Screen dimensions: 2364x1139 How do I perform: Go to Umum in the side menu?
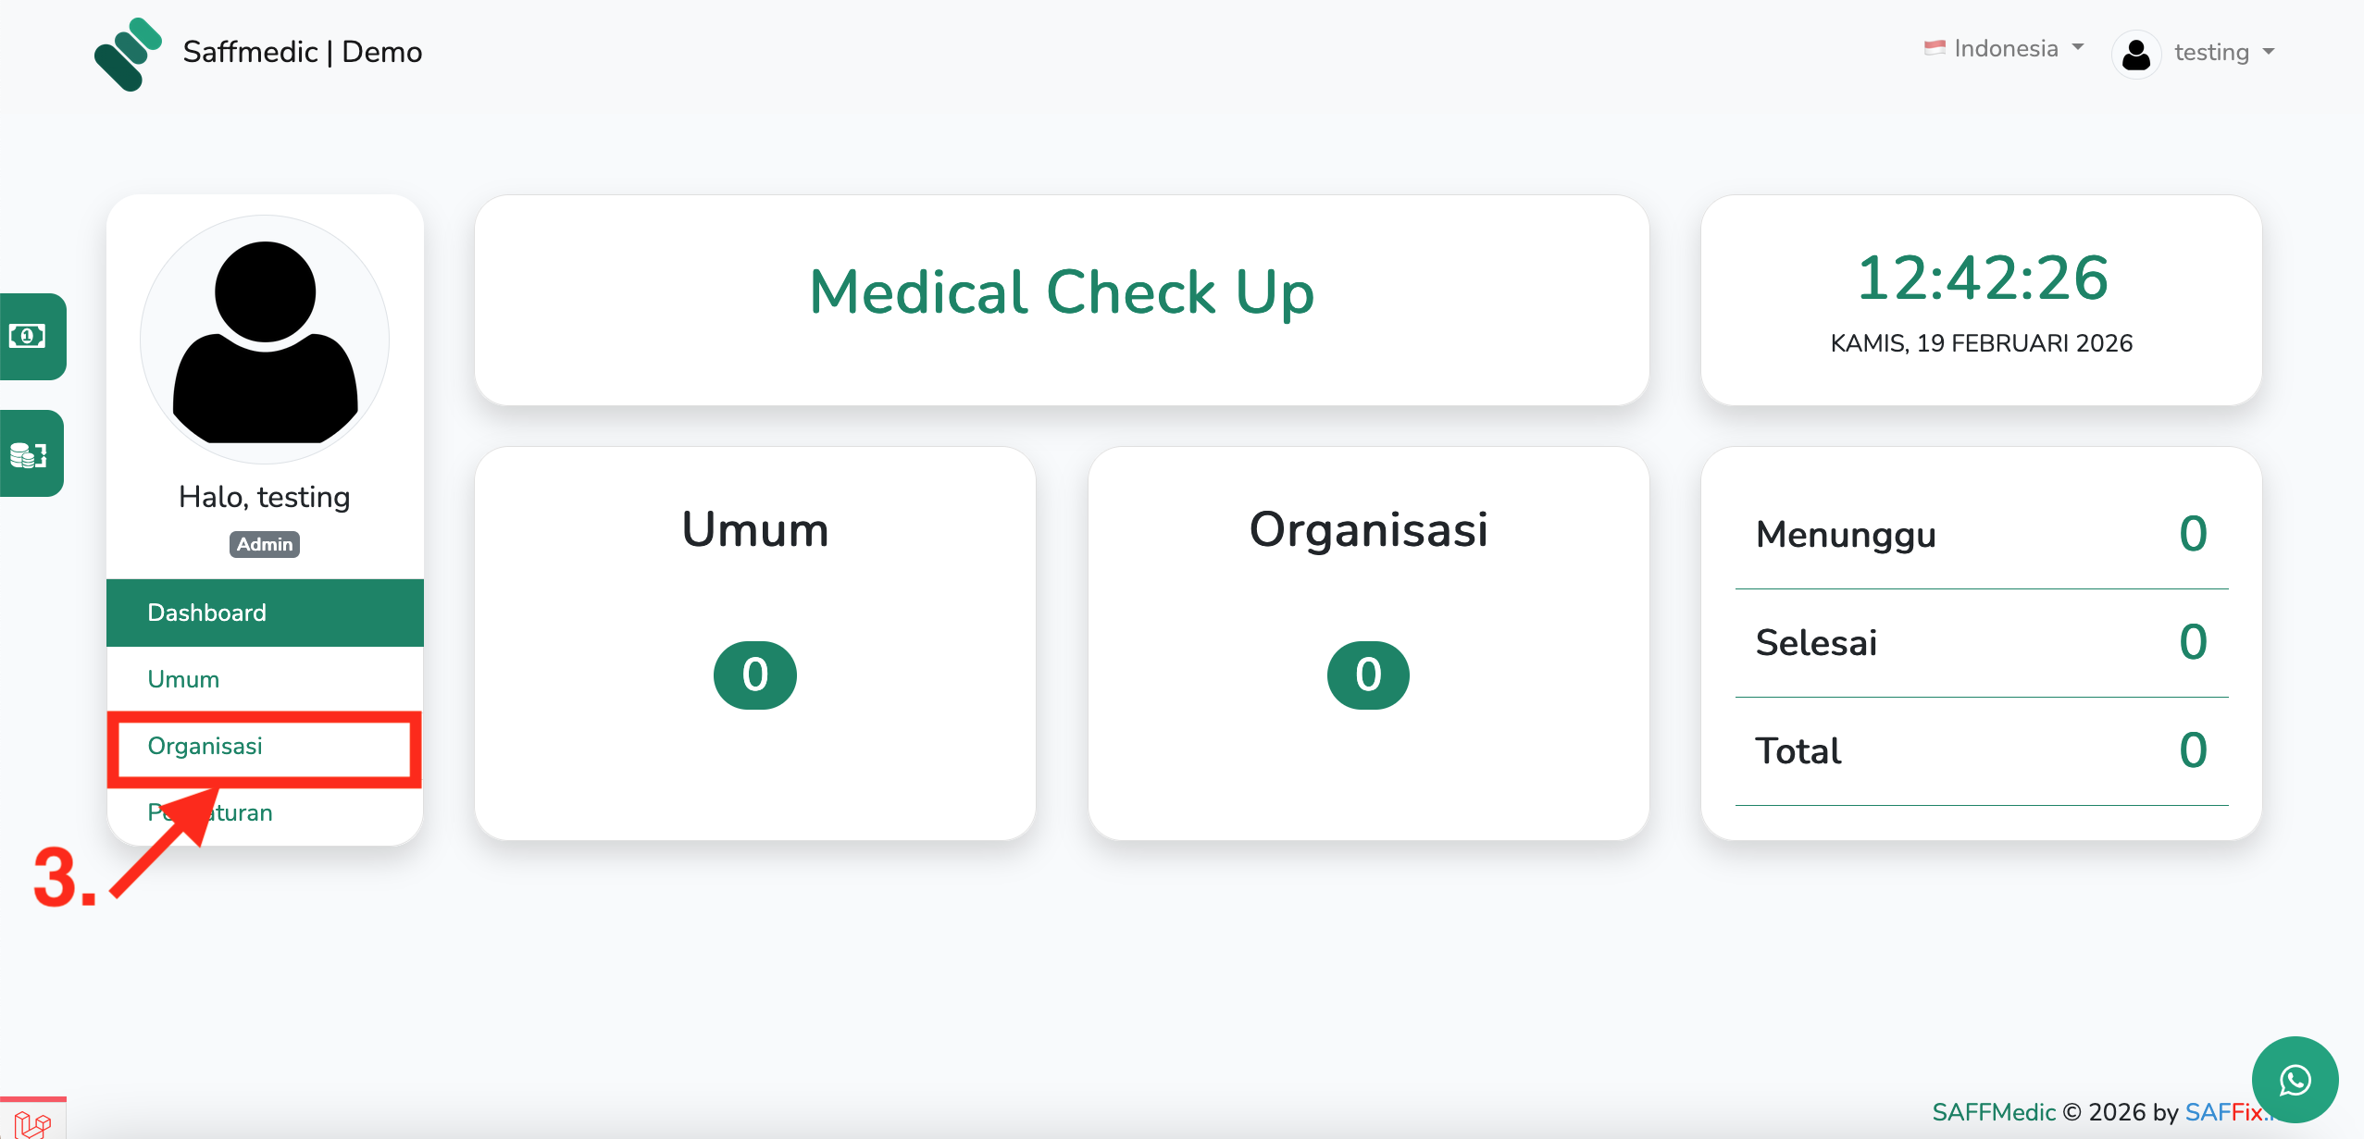point(183,679)
